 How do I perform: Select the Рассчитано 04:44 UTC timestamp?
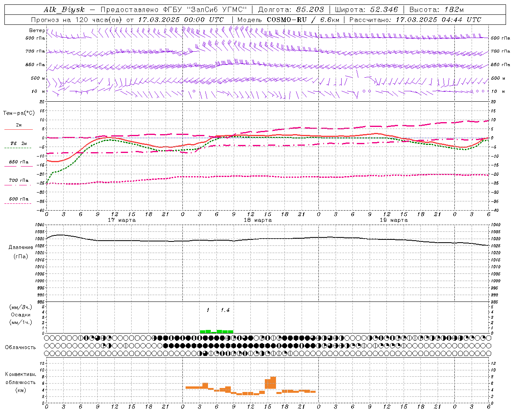tap(415, 20)
